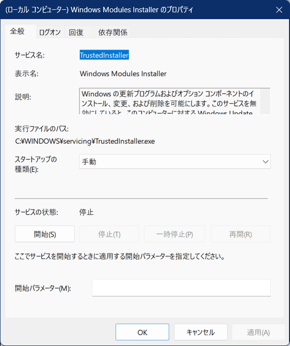This screenshot has width=290, height=346.
Task: Click the 実行ファイルのパス: label
Action: click(x=42, y=129)
